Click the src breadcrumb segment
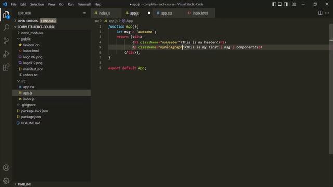The height and width of the screenshot is (187, 333). coord(97,21)
